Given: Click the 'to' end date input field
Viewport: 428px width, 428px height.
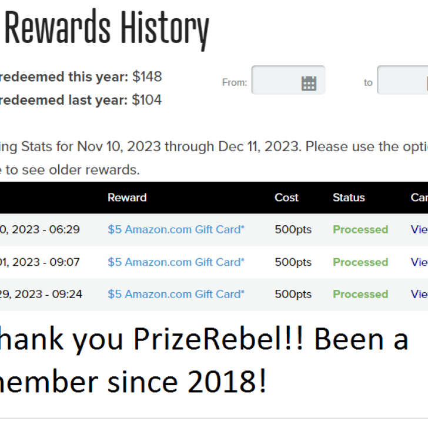Looking at the screenshot, I should pyautogui.click(x=402, y=81).
